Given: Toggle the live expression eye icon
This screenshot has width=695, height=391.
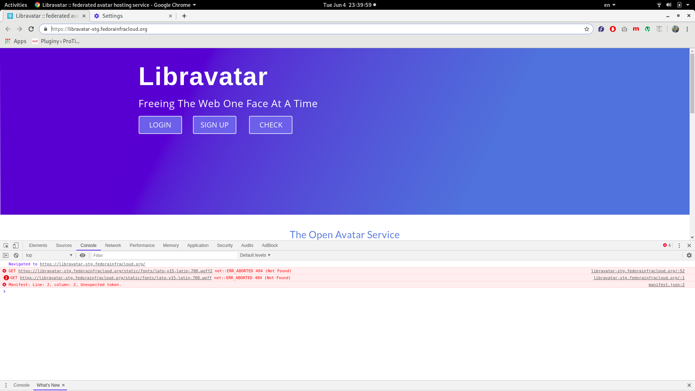Looking at the screenshot, I should point(83,255).
